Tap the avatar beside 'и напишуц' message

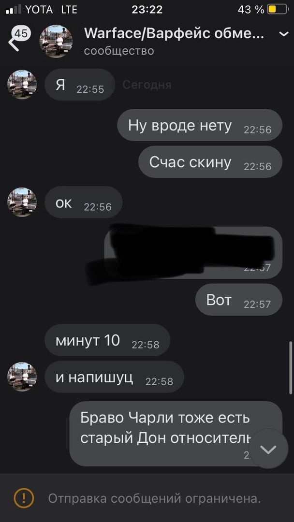coord(22,377)
